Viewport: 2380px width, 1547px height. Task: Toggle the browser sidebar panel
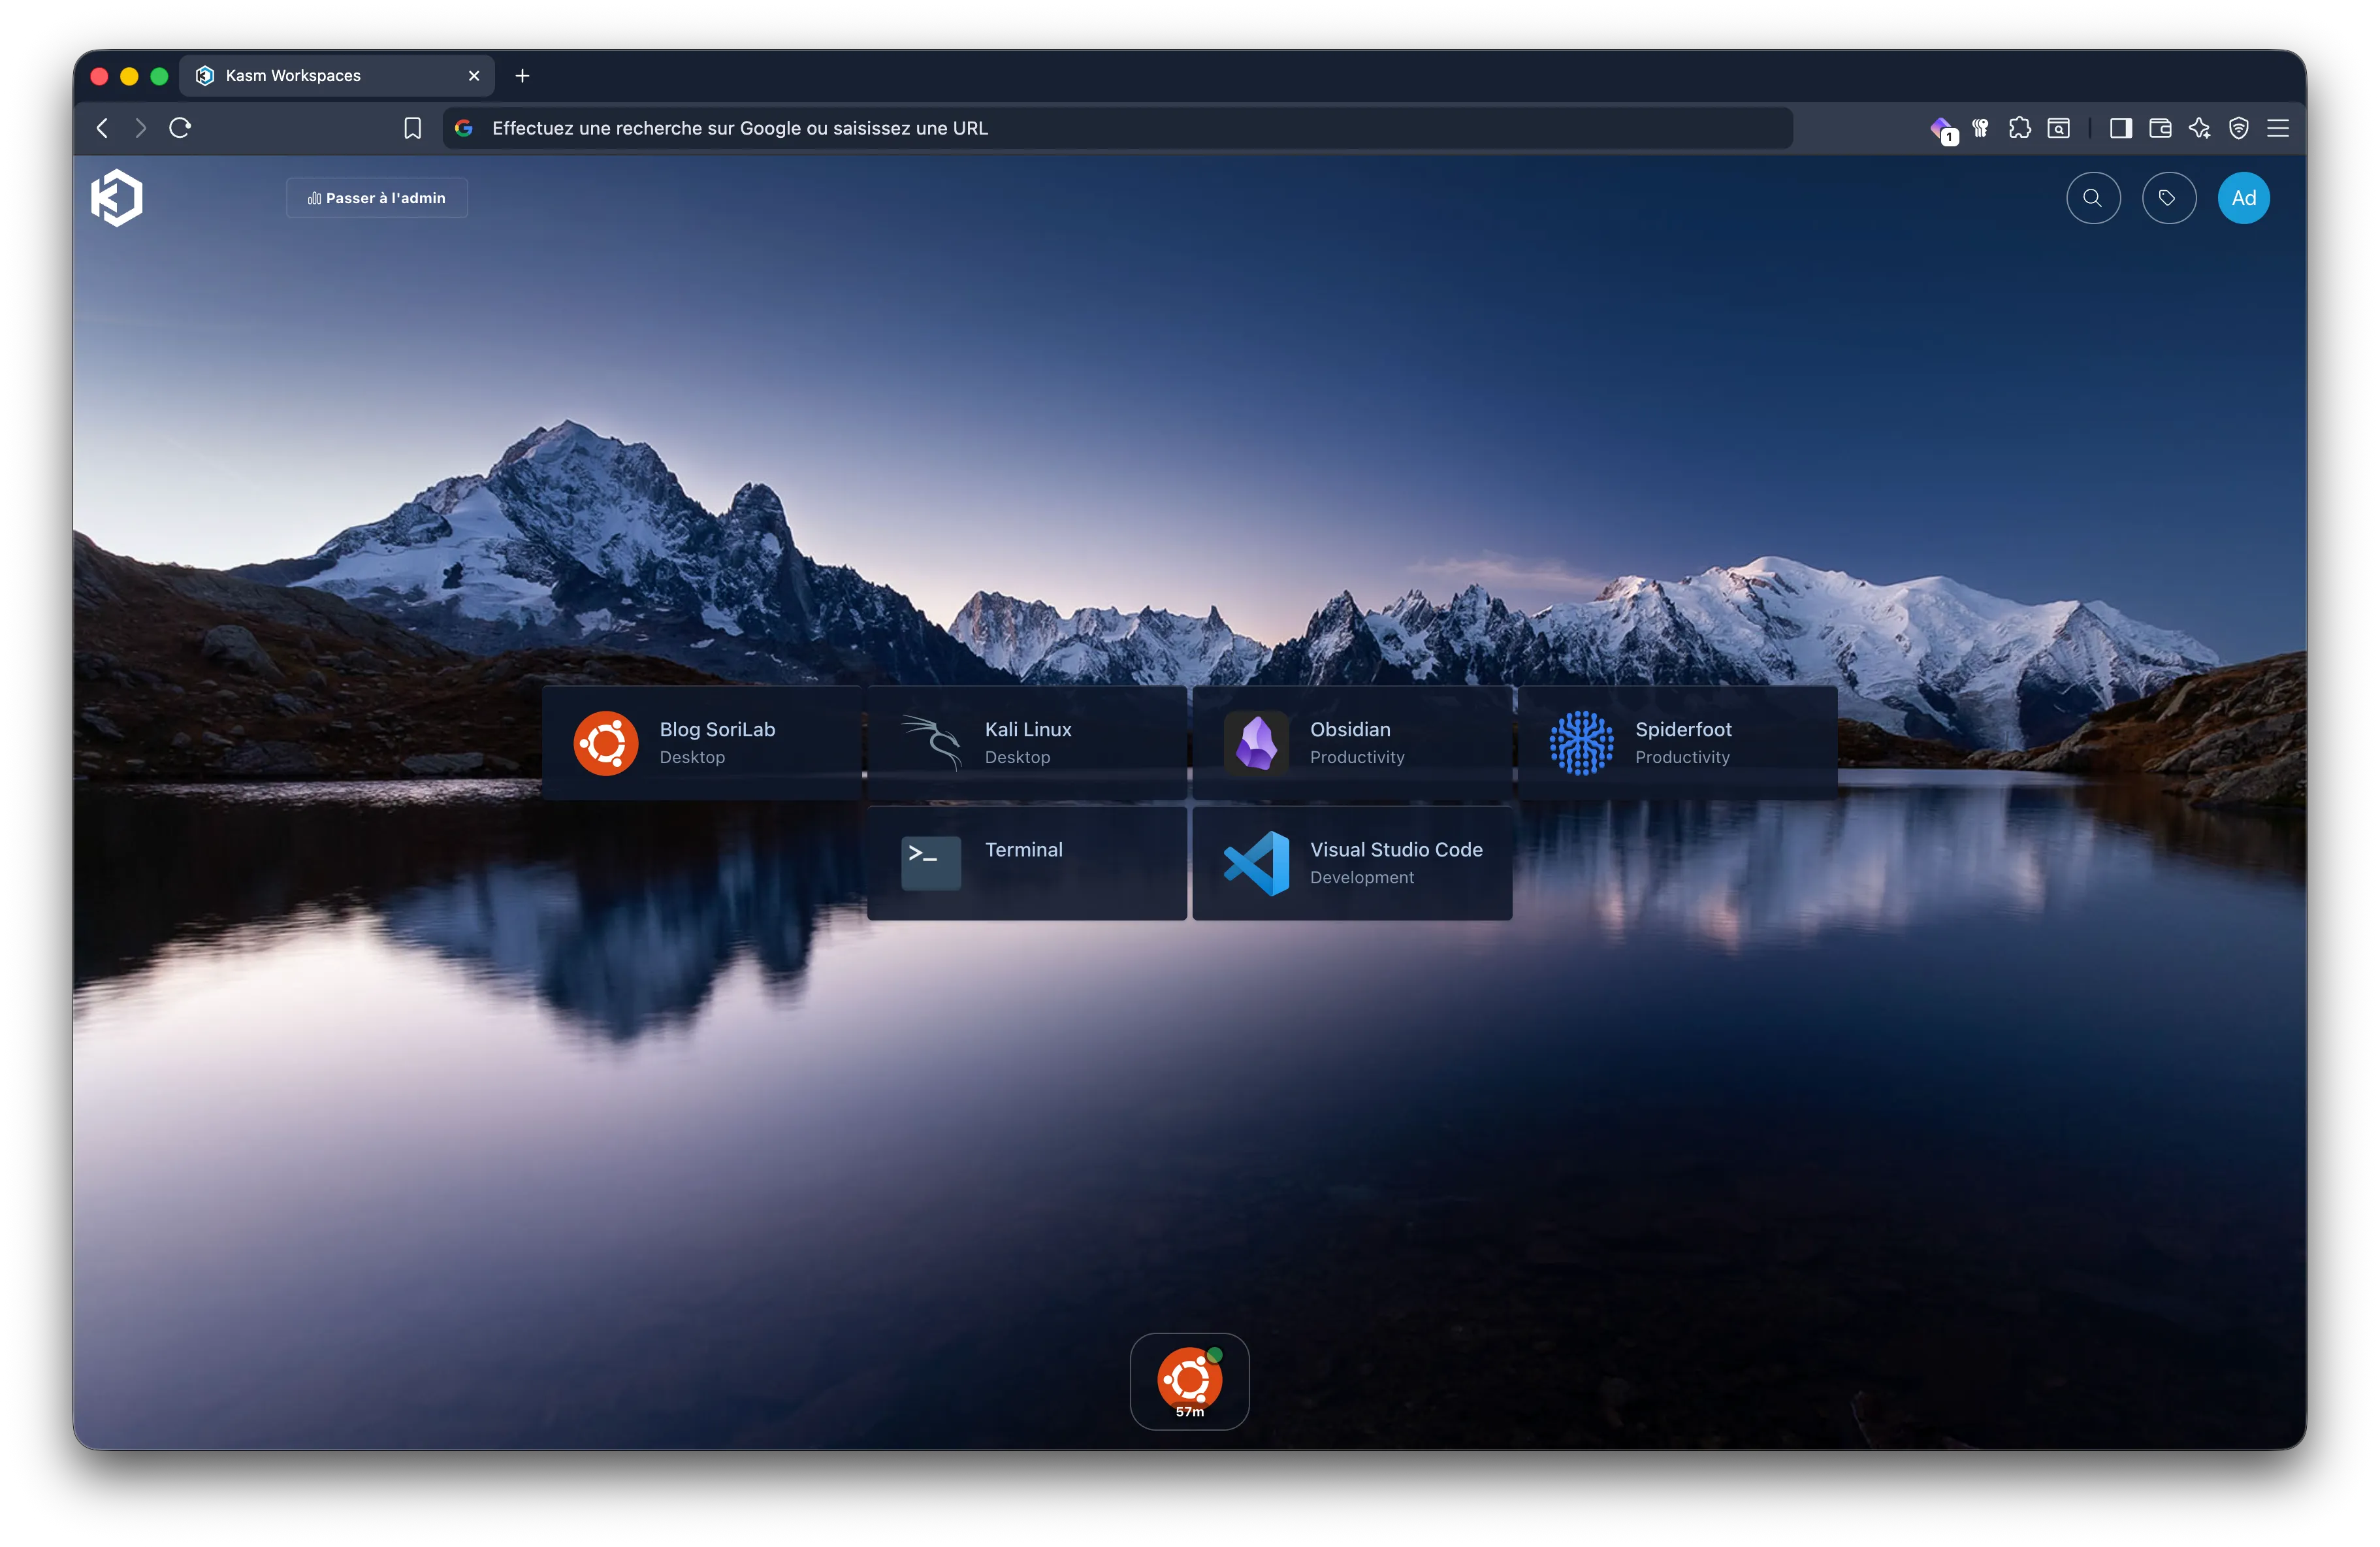point(2120,128)
